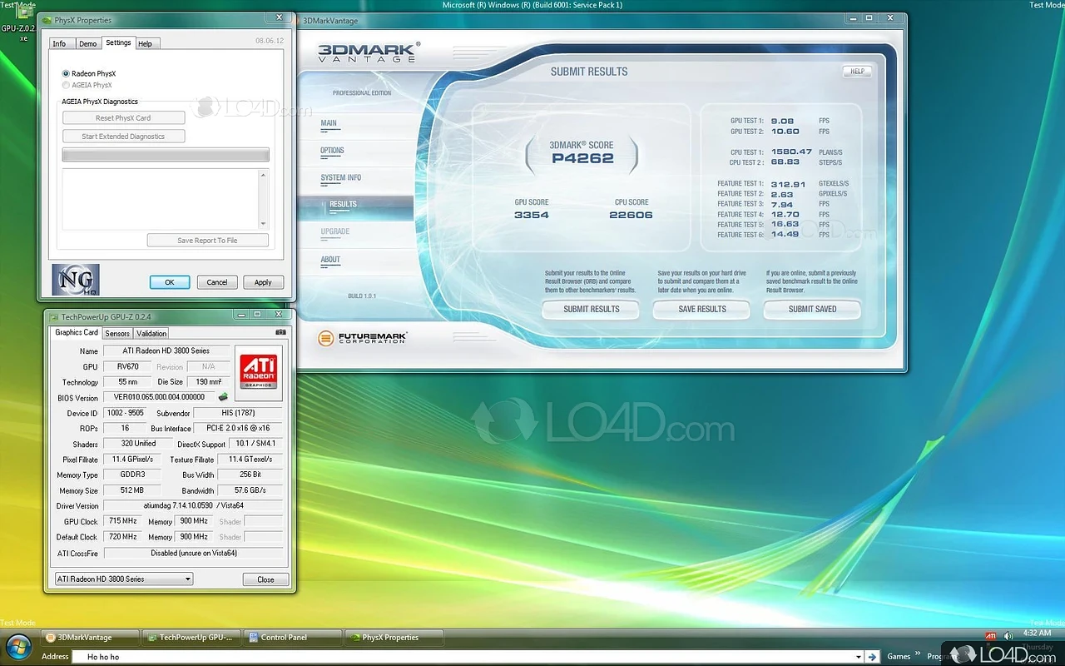Open Upgrade in the 3DMark sidebar
The image size is (1065, 666).
[335, 231]
